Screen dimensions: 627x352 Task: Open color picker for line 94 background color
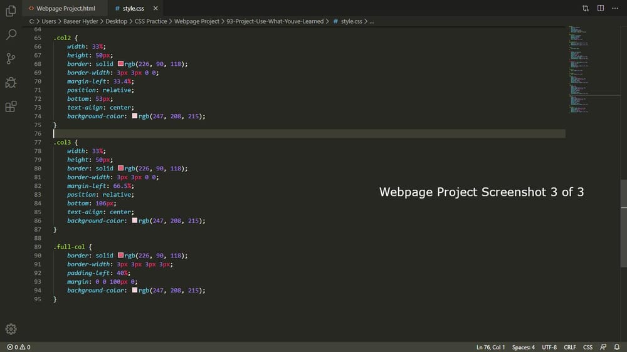(135, 290)
